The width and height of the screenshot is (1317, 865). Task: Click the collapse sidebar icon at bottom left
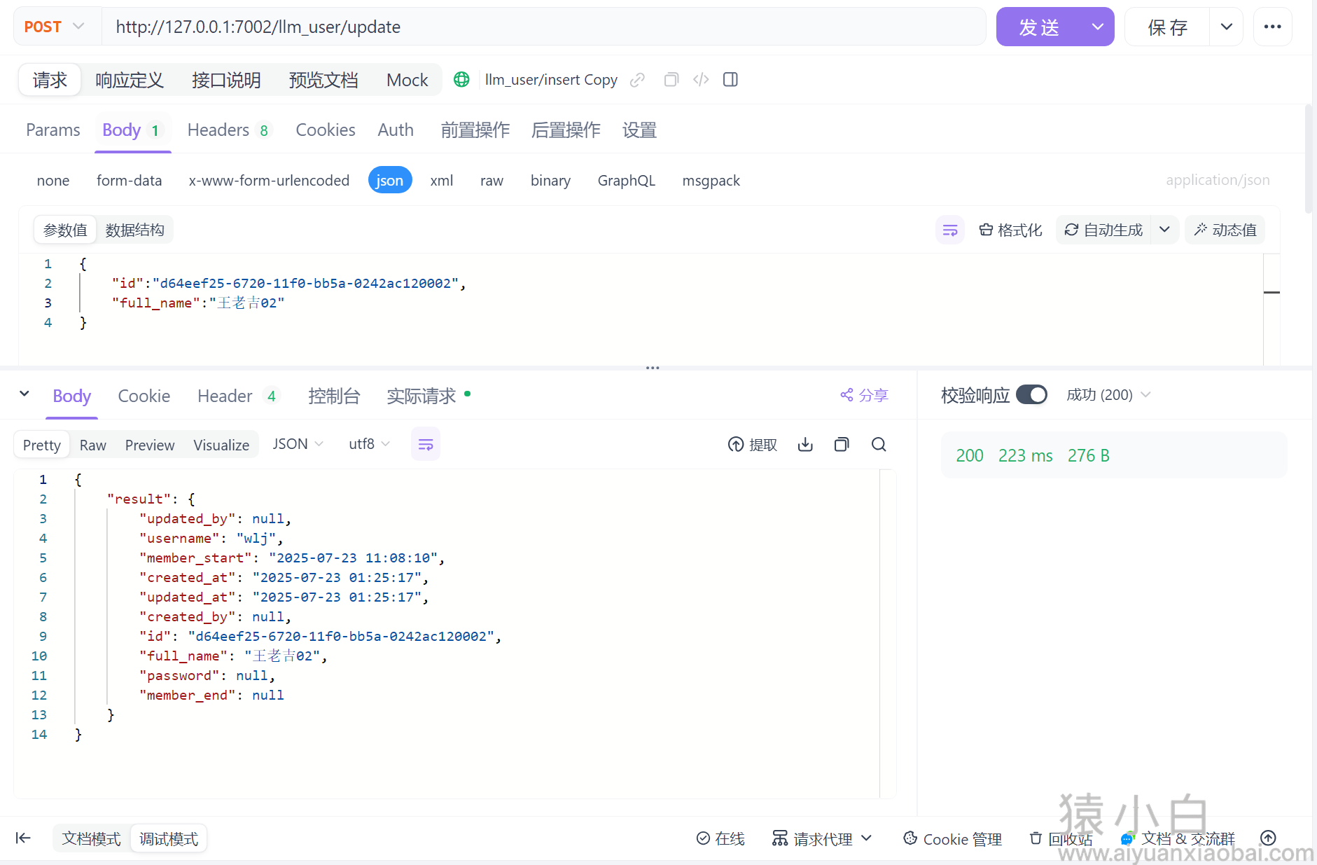point(23,838)
